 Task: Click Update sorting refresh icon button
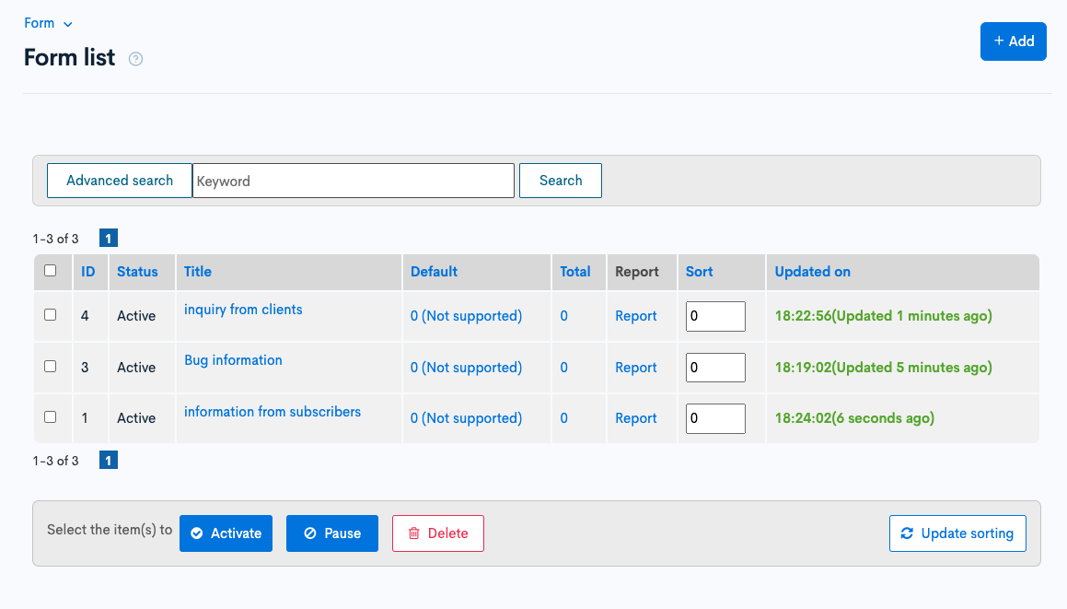click(x=957, y=533)
